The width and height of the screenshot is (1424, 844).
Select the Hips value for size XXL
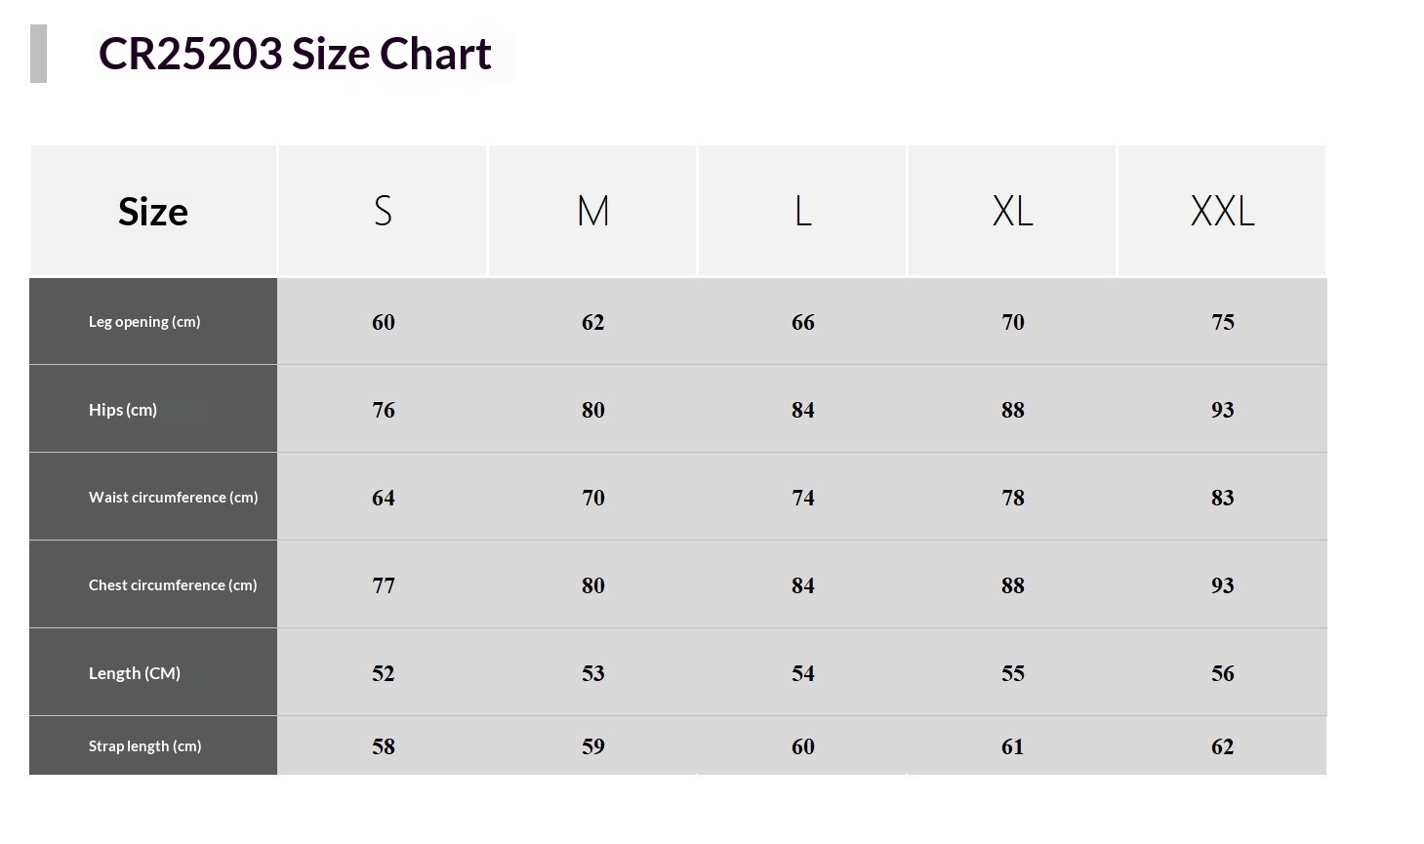click(x=1223, y=411)
